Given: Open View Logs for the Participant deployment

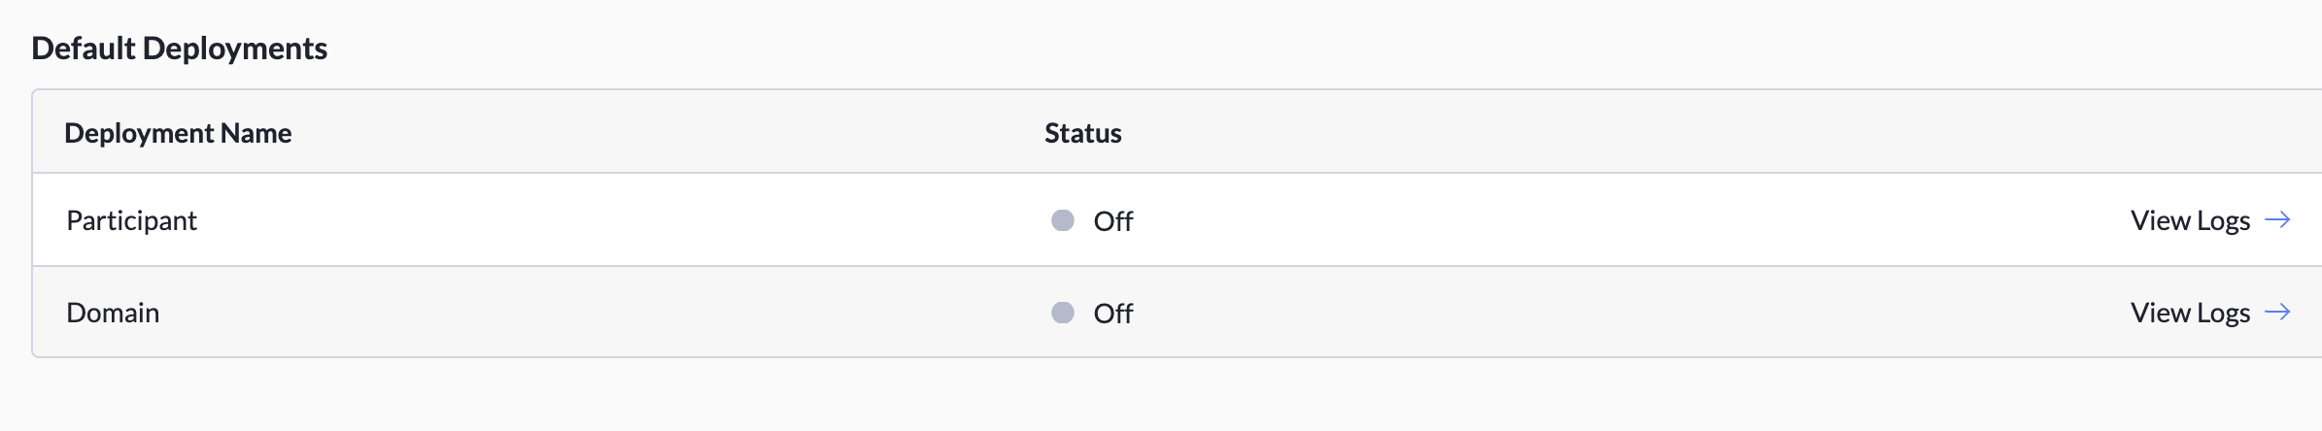Looking at the screenshot, I should coord(2190,220).
